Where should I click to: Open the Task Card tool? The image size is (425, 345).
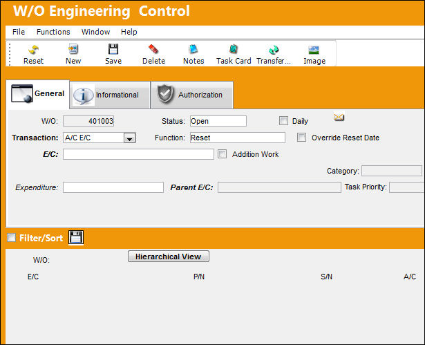[234, 54]
